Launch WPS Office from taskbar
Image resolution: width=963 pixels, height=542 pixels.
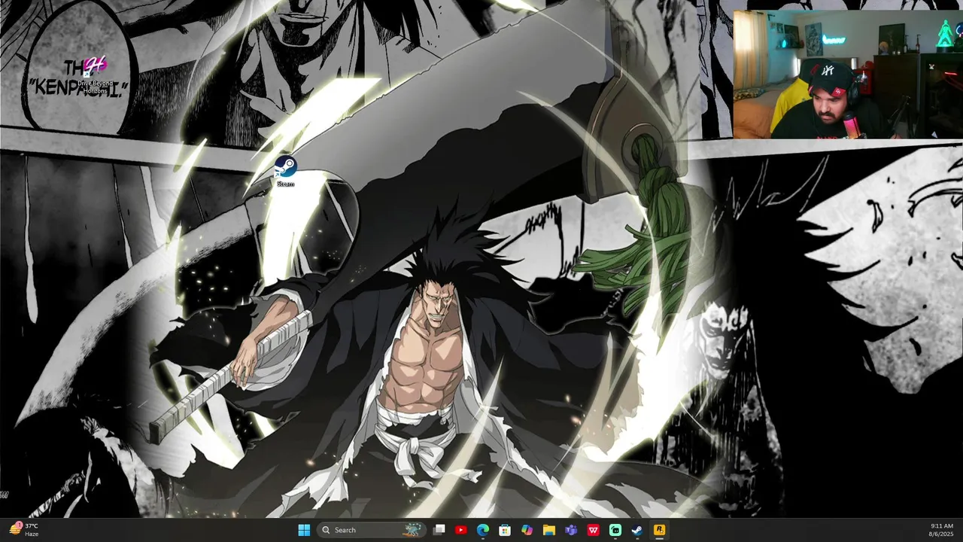(x=593, y=530)
